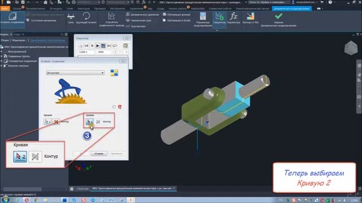Viewport: 362px width, 203px height.
Task: Stop the simulation in the Simulator window
Action: (92, 46)
